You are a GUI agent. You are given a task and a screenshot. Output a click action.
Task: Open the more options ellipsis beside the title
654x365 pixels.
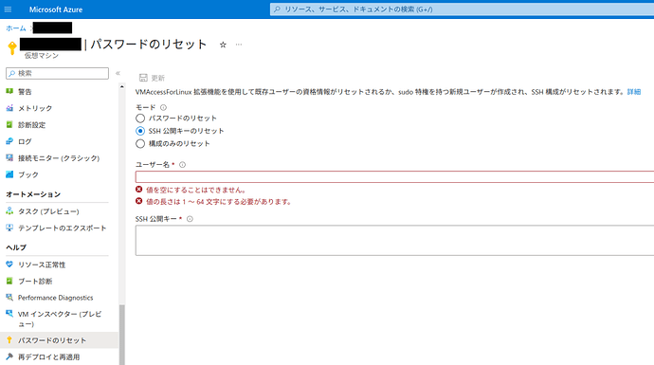coord(239,45)
